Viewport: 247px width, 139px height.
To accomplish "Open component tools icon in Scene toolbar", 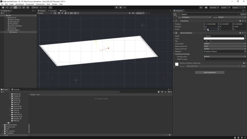I will coord(130,13).
